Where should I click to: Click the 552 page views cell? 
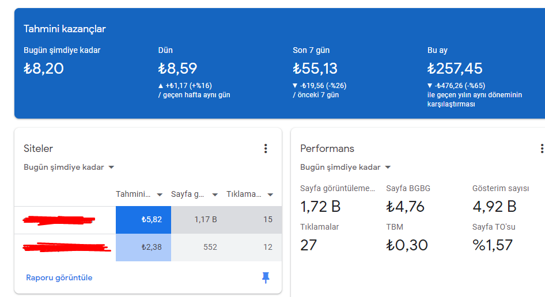[198, 247]
